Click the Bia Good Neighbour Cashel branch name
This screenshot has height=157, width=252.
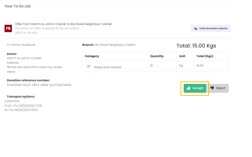[115, 45]
